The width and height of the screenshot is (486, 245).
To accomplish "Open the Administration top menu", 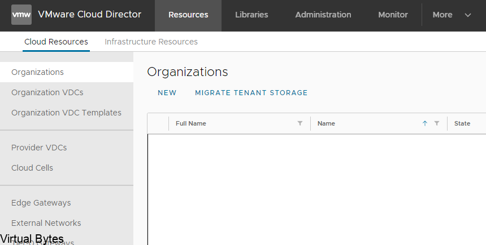I will click(323, 15).
